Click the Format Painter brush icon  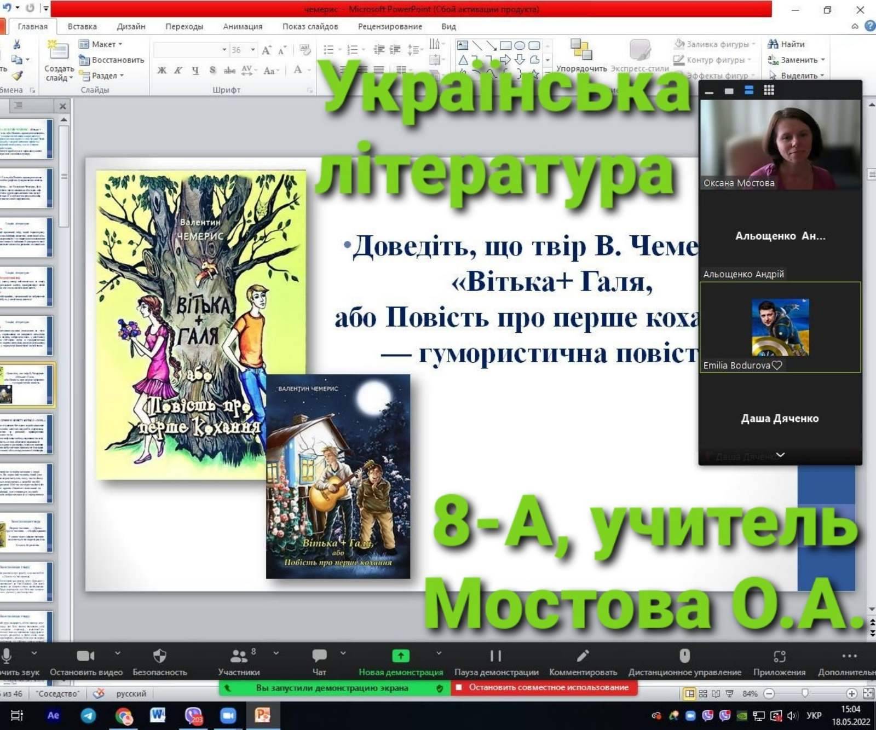[18, 75]
